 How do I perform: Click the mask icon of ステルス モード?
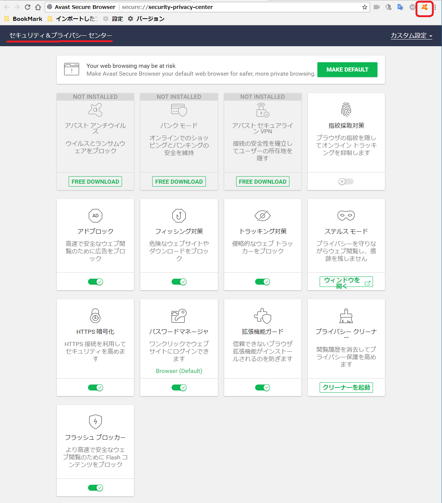346,215
